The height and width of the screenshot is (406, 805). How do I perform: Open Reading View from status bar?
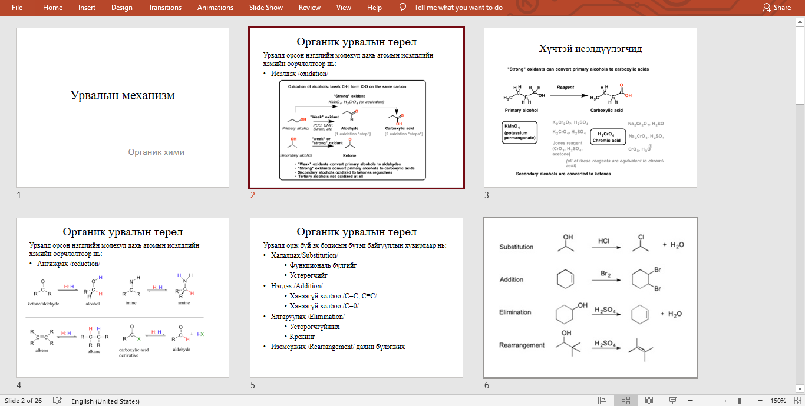(x=649, y=401)
